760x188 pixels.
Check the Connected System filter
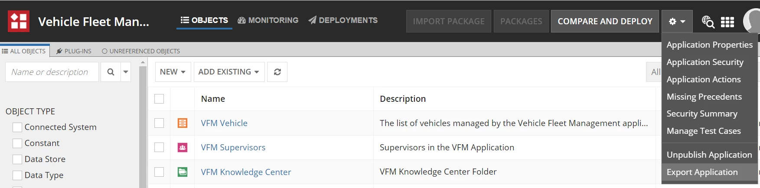click(x=17, y=127)
